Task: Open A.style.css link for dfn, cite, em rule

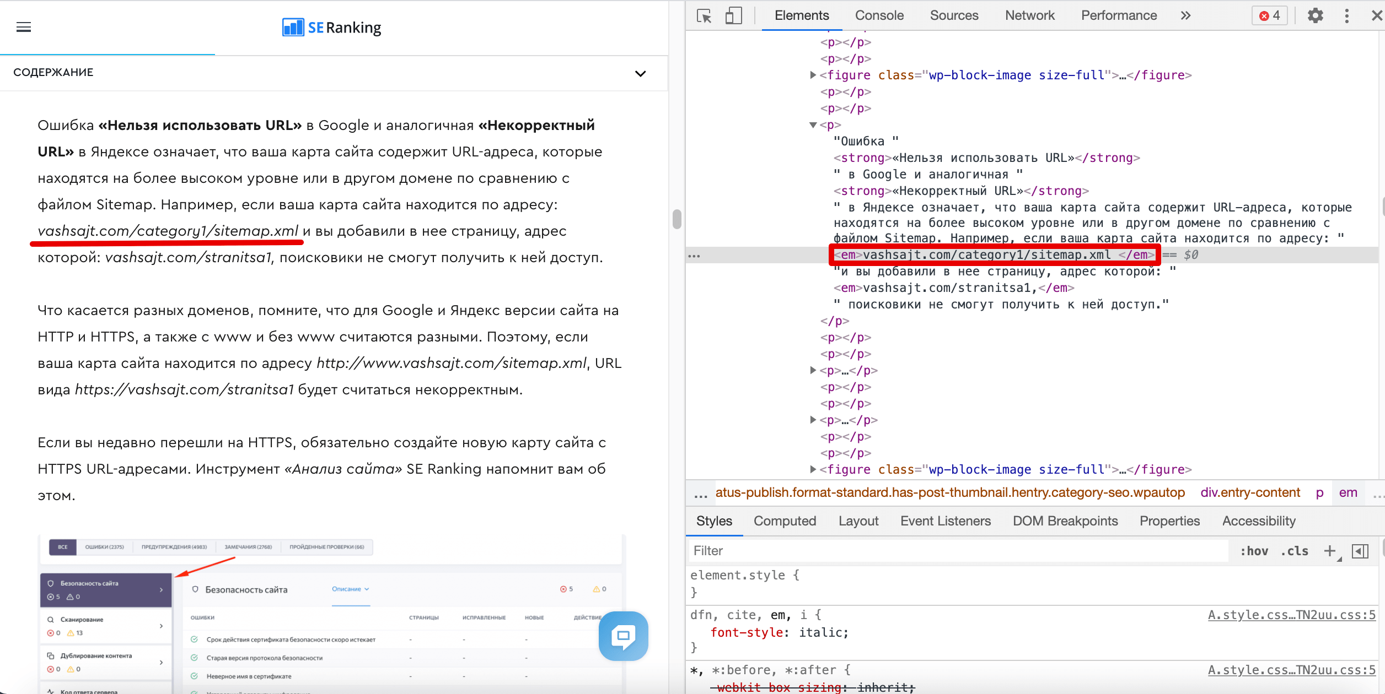Action: click(x=1291, y=615)
